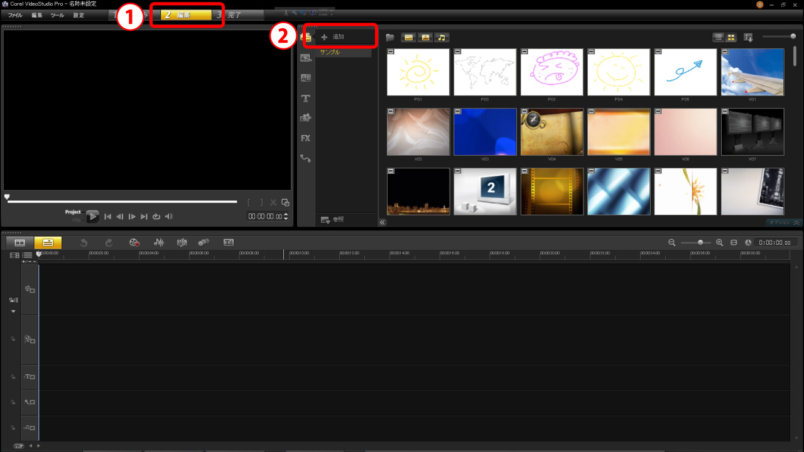Viewport: 804px width, 452px height.
Task: Open the Title library (T icon)
Action: coord(306,99)
